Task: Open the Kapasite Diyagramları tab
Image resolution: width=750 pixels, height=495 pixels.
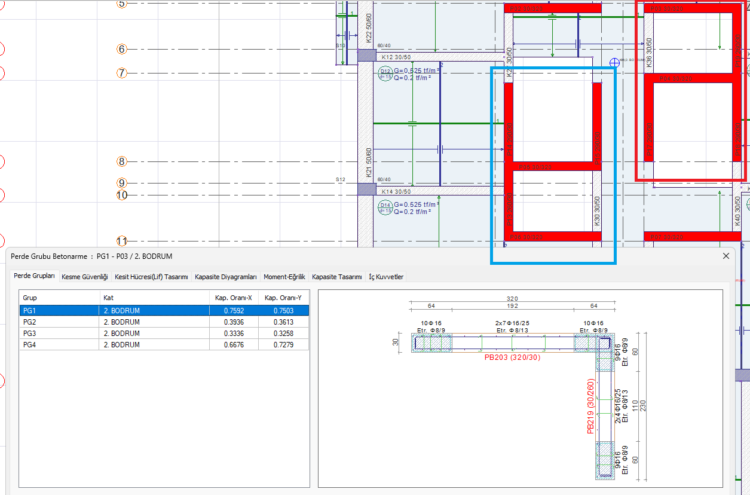Action: (x=226, y=277)
